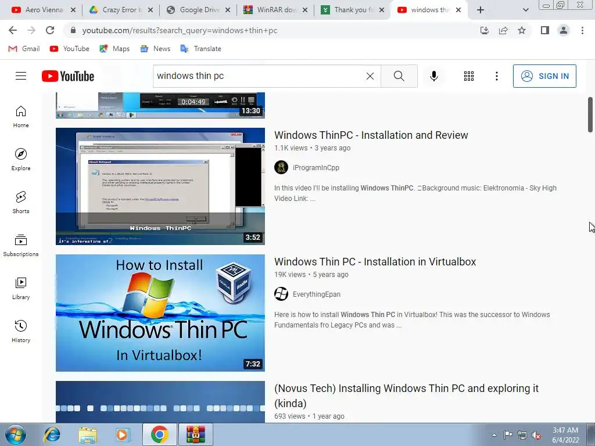This screenshot has height=446, width=595.
Task: Bookmark this page with the star icon
Action: tap(522, 30)
